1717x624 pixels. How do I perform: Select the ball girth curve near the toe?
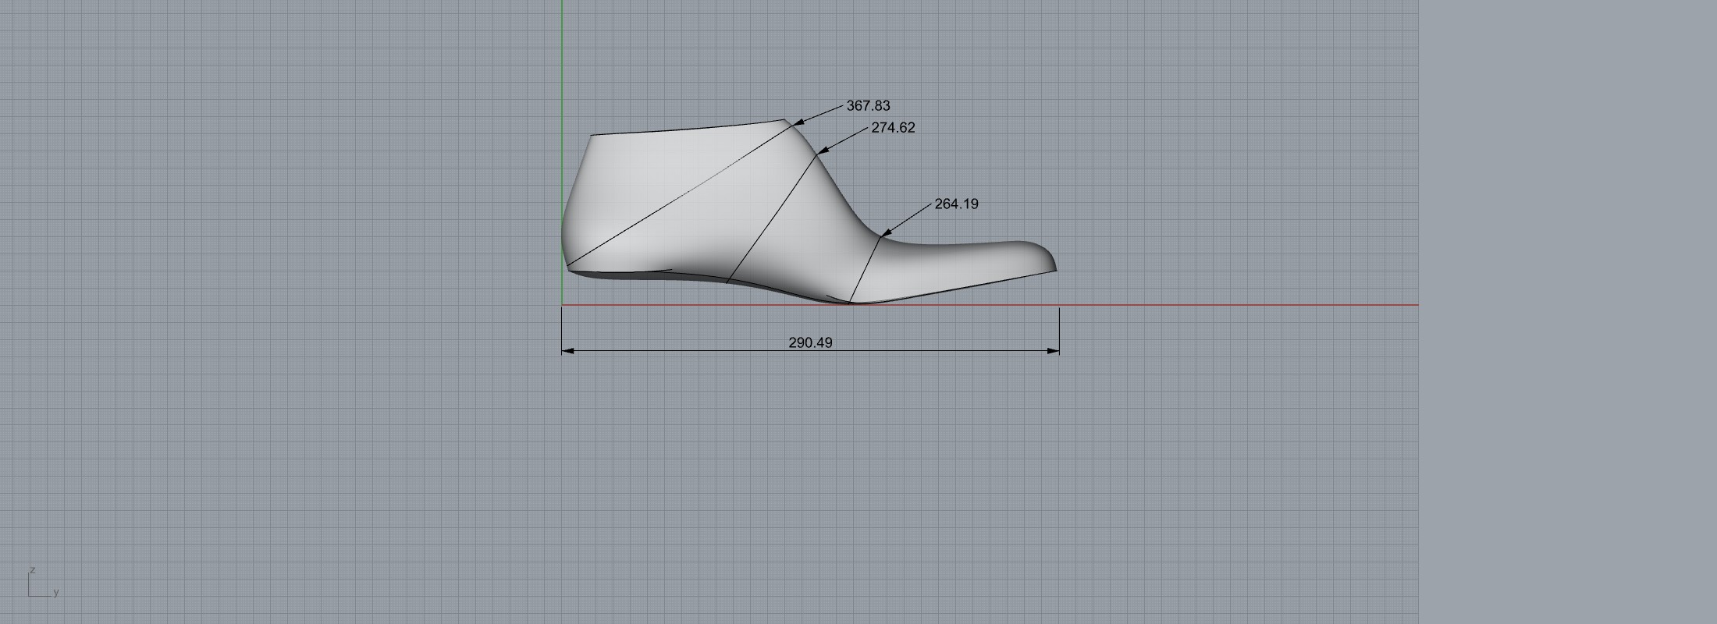coord(865,269)
